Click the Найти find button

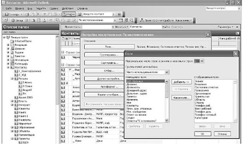point(69,14)
